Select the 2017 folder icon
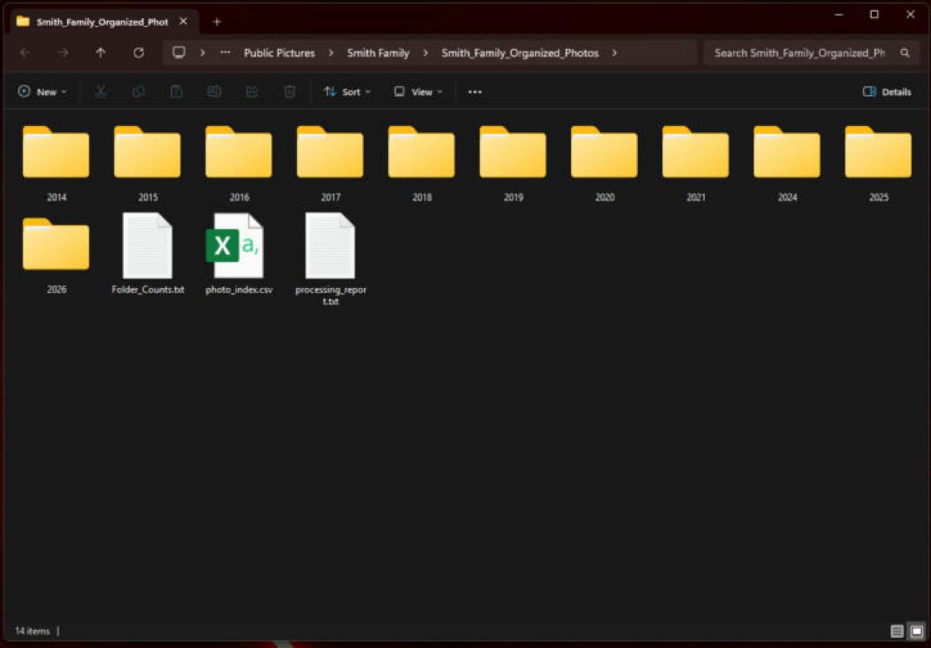 click(330, 152)
